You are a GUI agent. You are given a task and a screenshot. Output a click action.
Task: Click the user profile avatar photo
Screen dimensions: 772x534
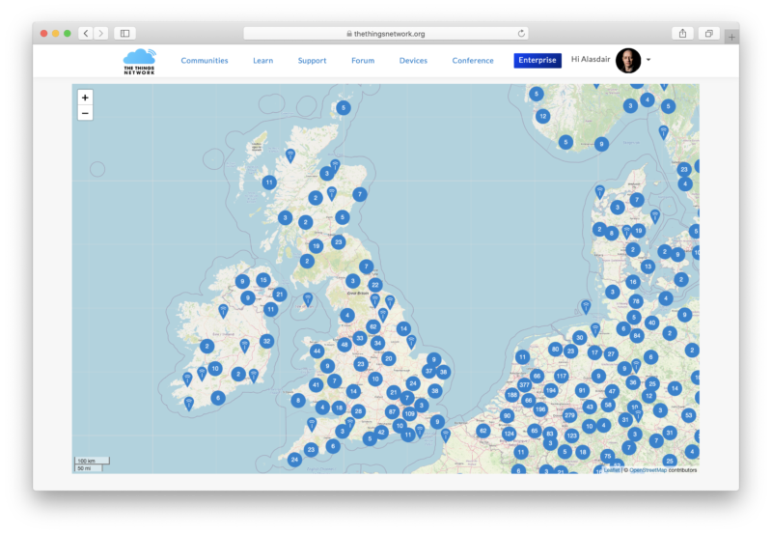coord(628,60)
